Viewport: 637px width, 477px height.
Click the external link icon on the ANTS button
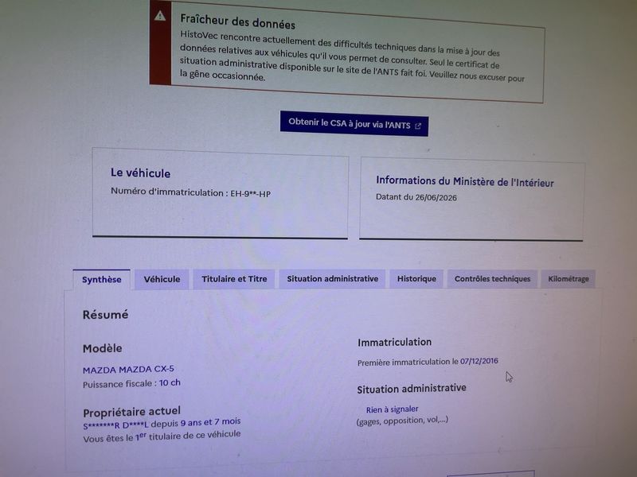[x=418, y=126]
